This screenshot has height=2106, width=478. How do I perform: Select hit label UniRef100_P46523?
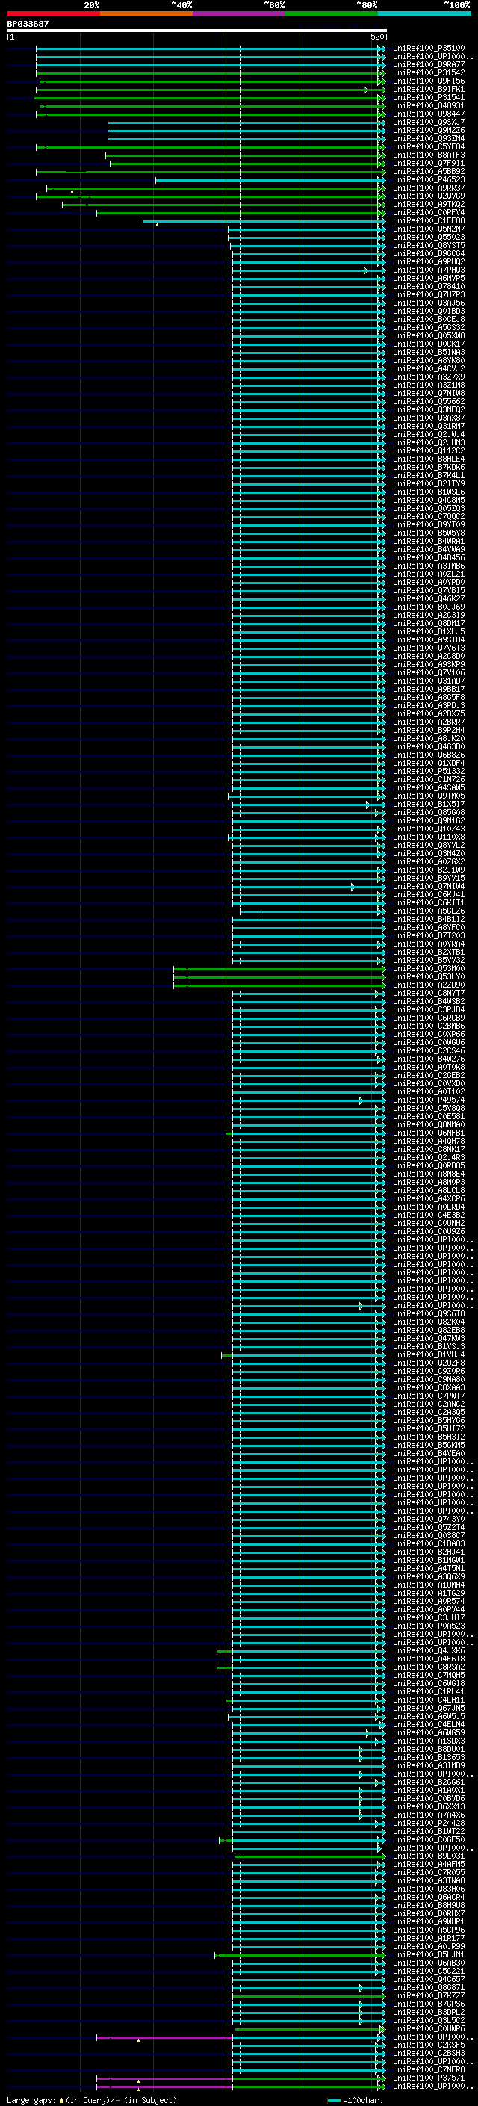coord(429,180)
